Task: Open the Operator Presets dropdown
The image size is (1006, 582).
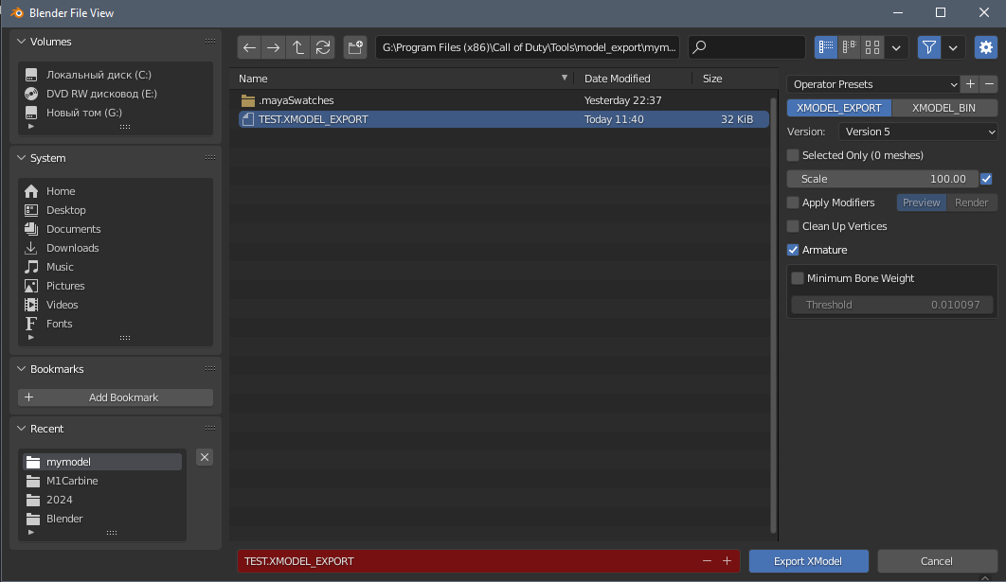Action: tap(873, 84)
